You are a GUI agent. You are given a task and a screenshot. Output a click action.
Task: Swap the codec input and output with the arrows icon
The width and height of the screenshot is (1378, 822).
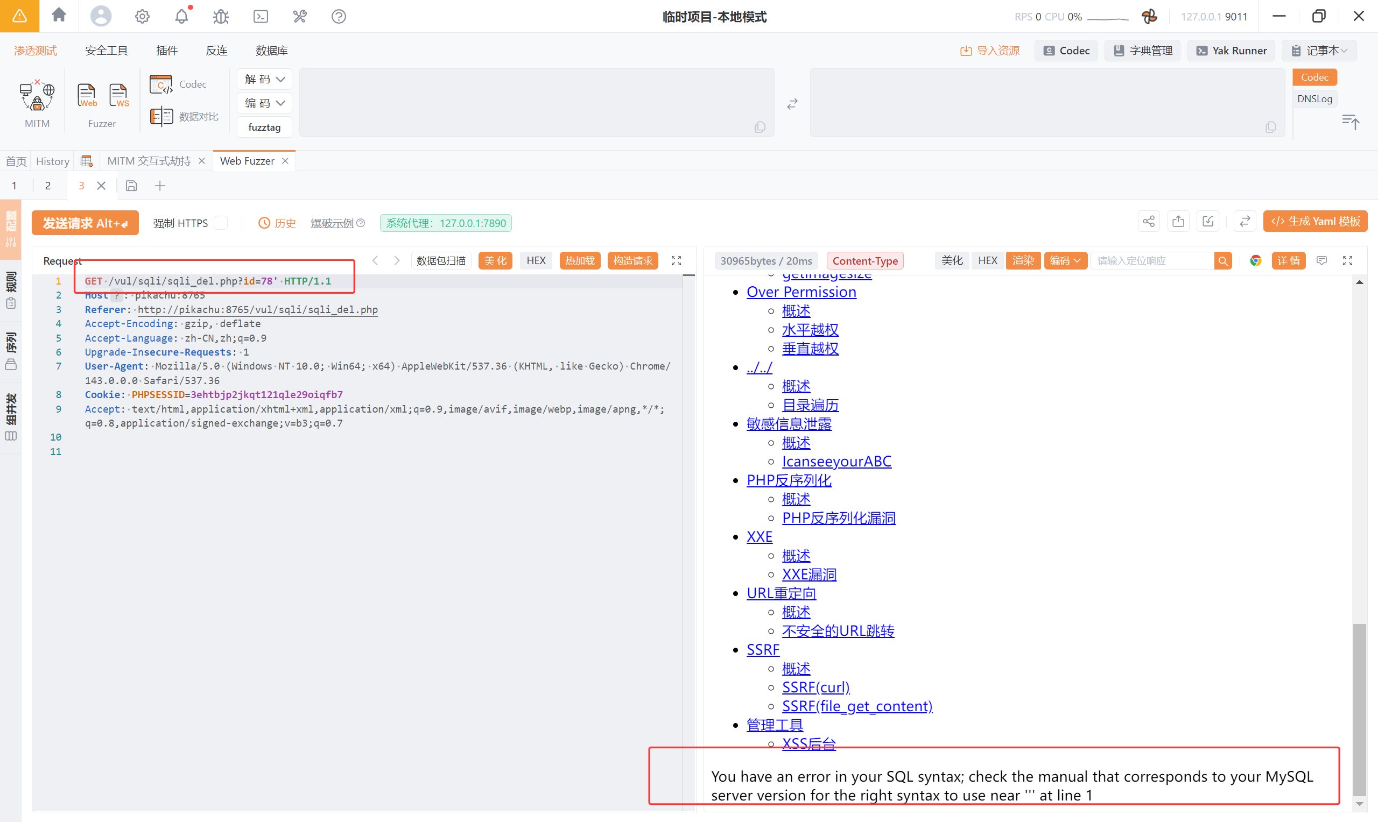[x=792, y=104]
